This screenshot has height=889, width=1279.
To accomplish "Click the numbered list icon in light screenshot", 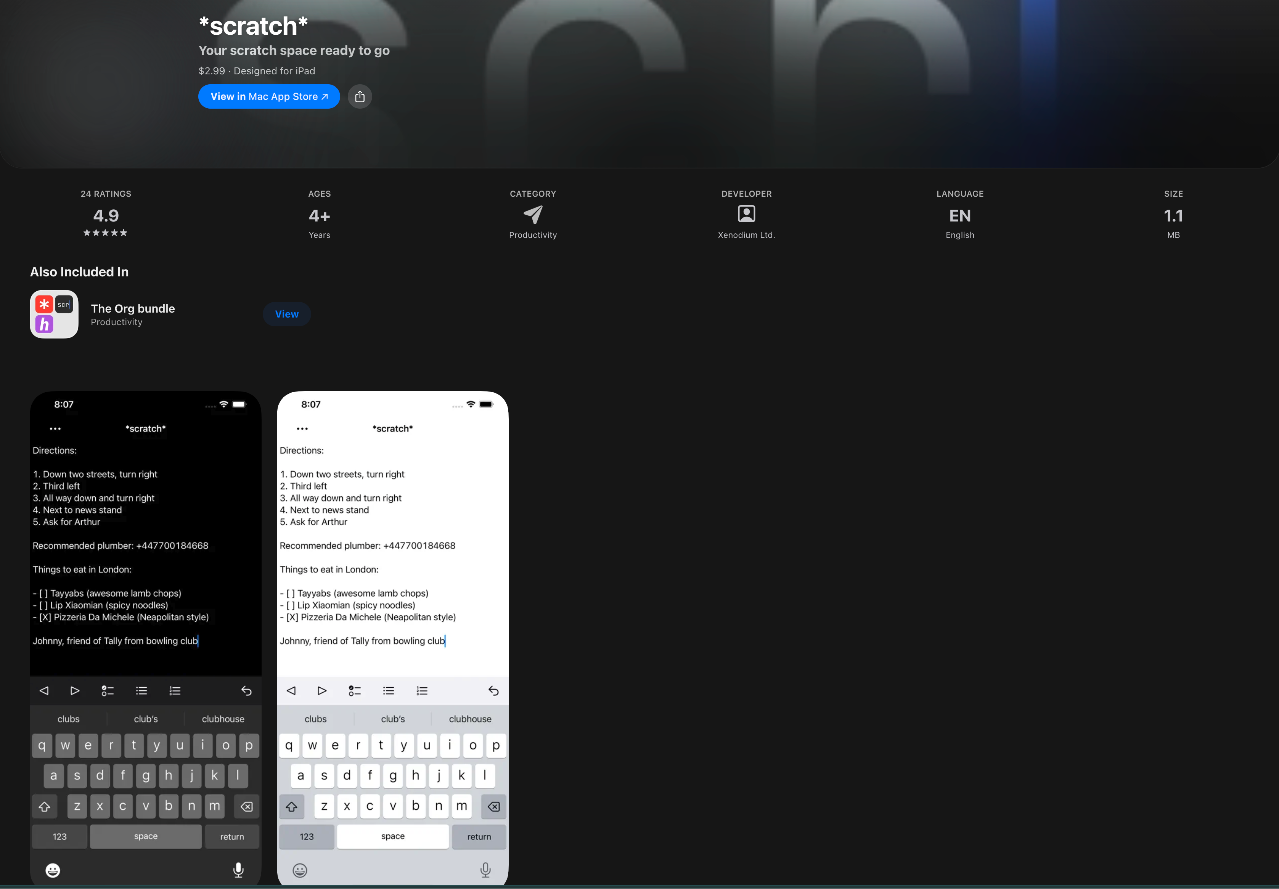I will 422,691.
